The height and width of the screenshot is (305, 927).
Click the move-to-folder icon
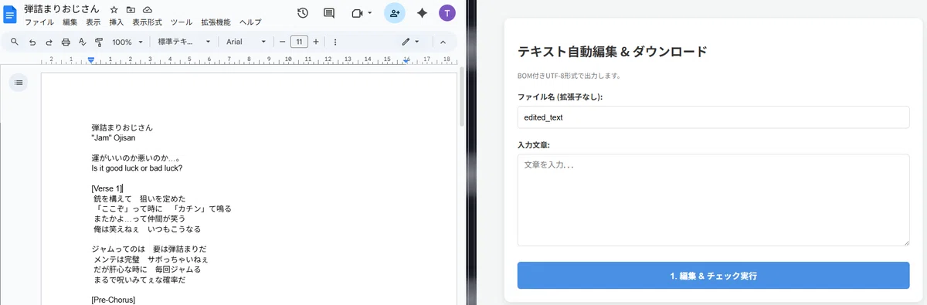131,9
